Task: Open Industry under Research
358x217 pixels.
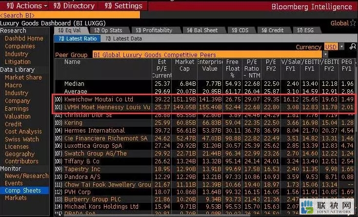Action: (16, 54)
